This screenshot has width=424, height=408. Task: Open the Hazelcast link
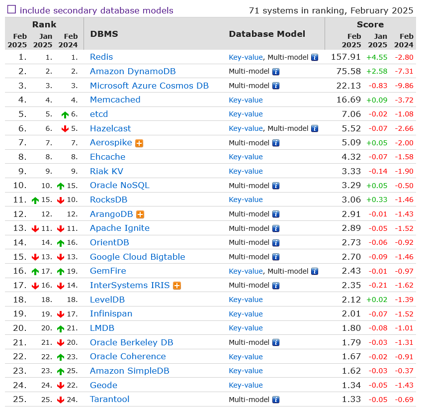(110, 128)
